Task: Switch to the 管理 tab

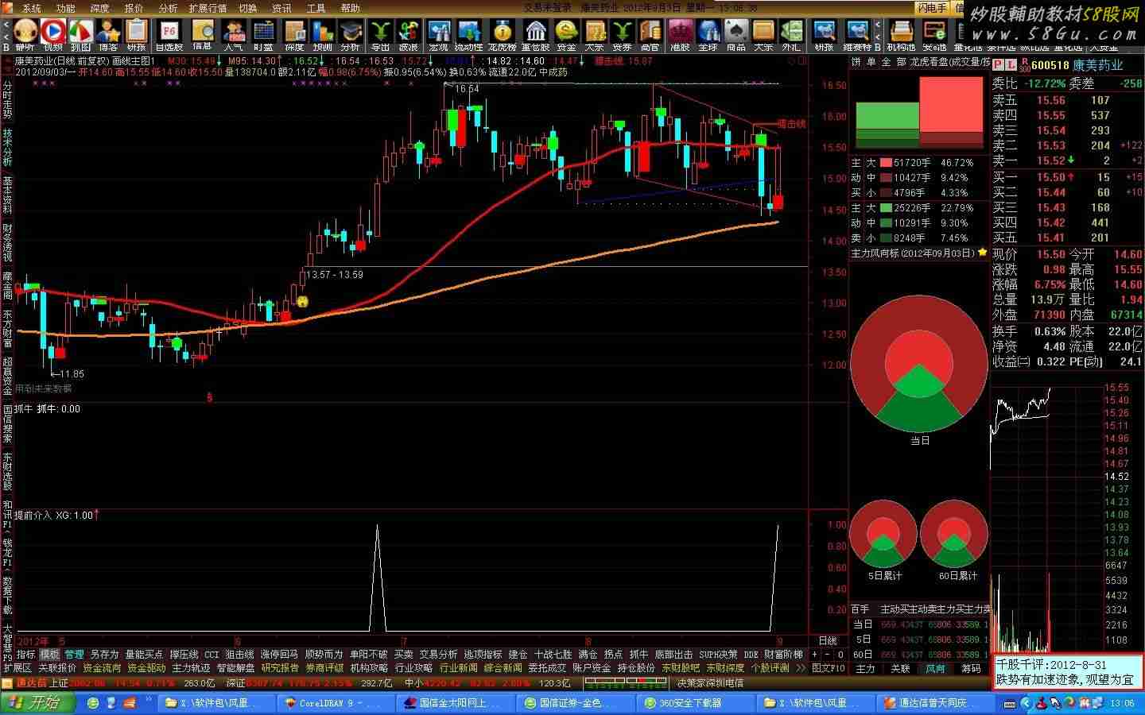Action: [x=75, y=655]
